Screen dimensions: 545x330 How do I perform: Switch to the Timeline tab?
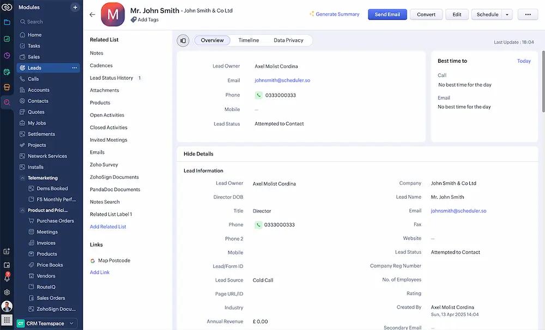(x=249, y=40)
